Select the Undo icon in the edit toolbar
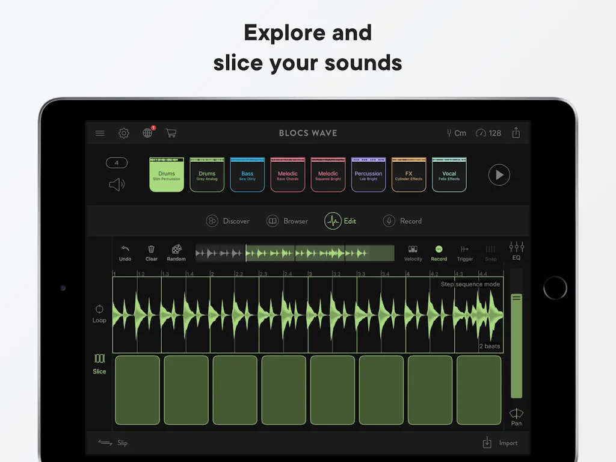Viewport: 616px width, 462px height. 125,252
